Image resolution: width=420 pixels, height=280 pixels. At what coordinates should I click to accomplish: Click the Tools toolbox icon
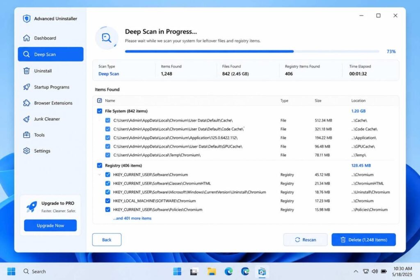[x=27, y=135]
